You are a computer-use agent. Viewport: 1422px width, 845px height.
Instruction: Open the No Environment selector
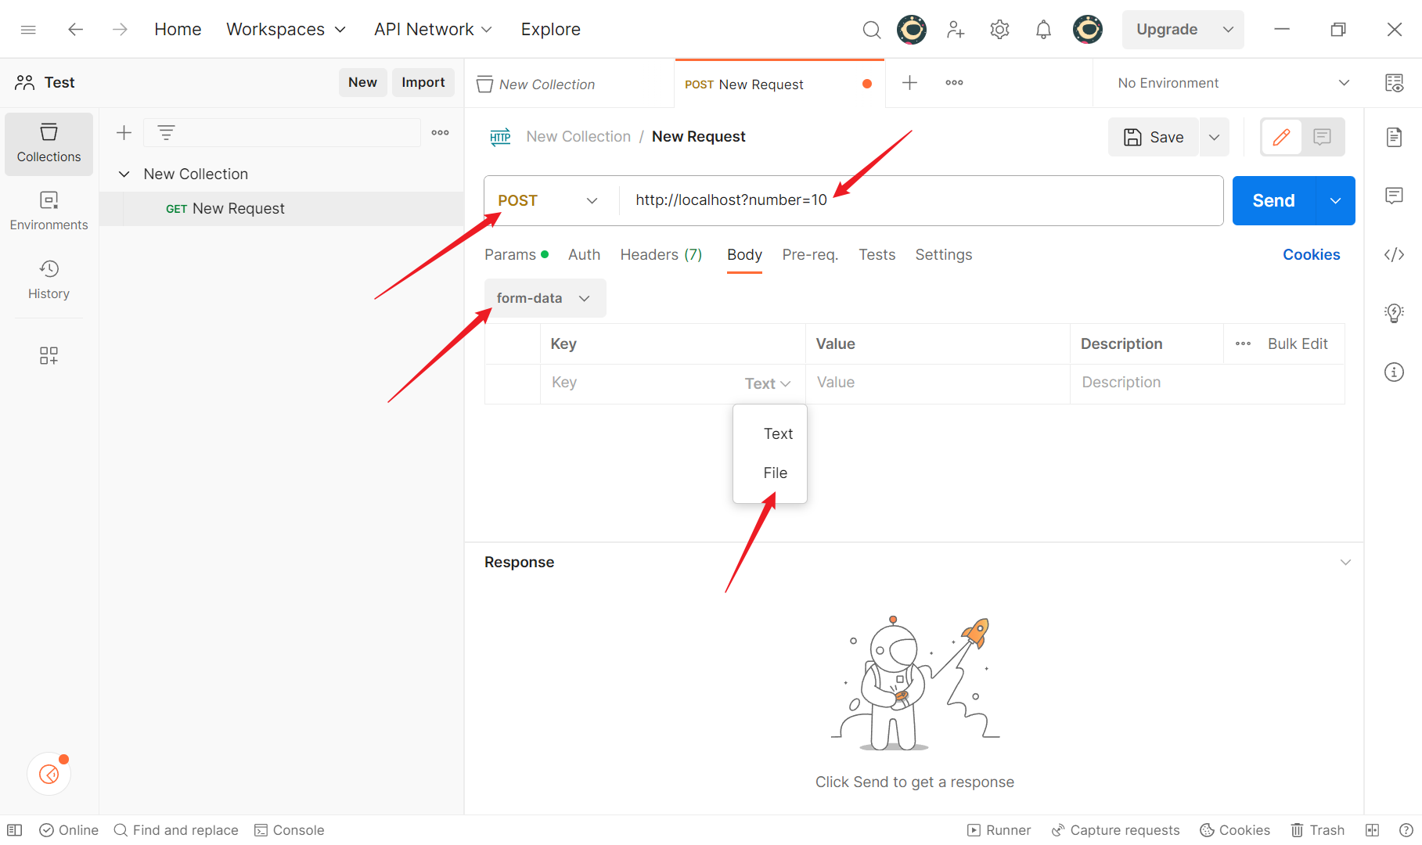[1233, 83]
